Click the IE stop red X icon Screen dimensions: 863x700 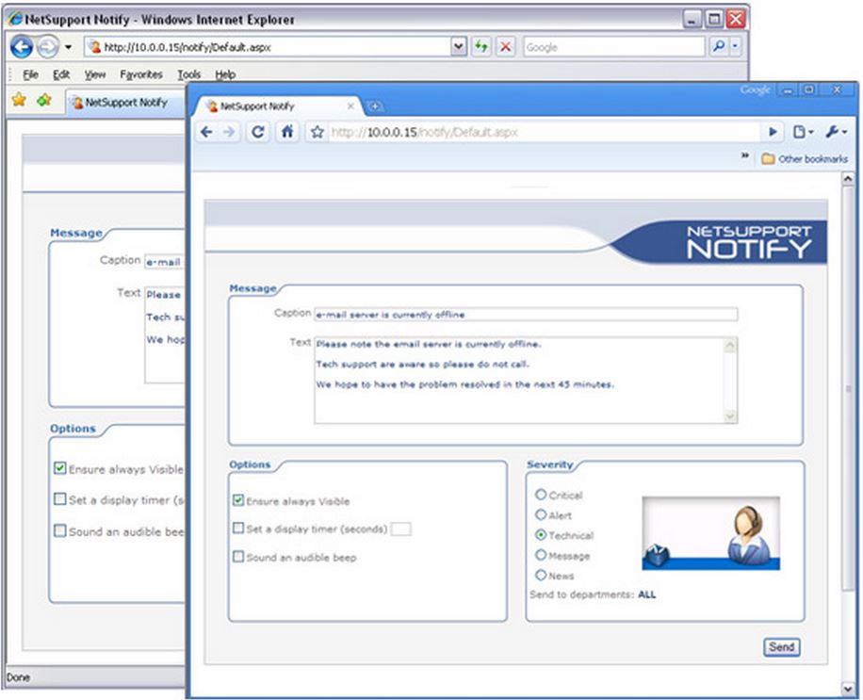click(505, 47)
